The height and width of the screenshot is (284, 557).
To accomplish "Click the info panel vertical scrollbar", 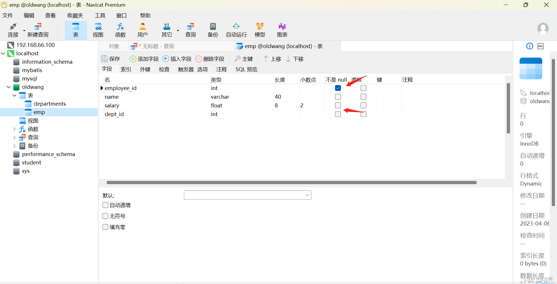I will (x=553, y=132).
